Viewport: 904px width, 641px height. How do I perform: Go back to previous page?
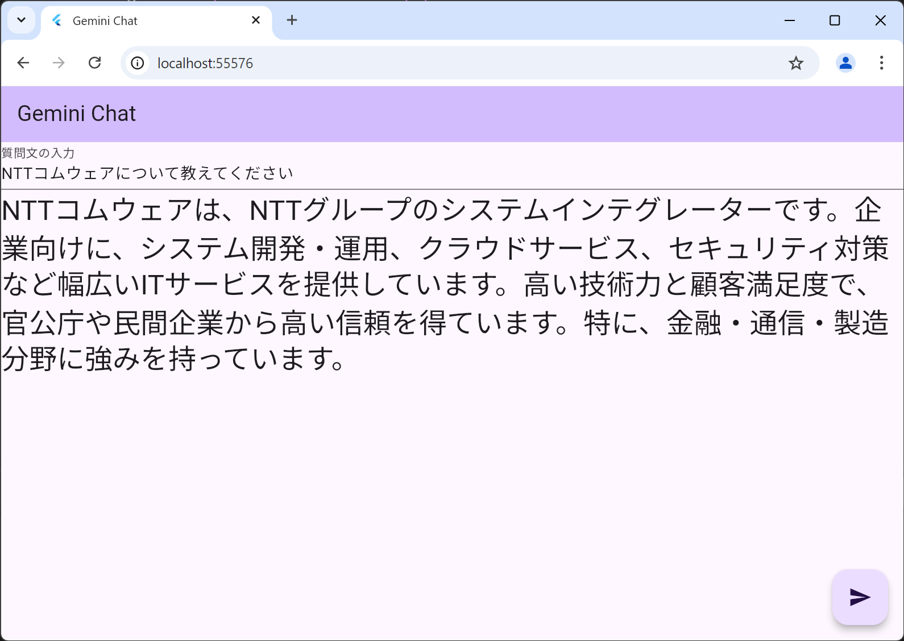point(23,63)
